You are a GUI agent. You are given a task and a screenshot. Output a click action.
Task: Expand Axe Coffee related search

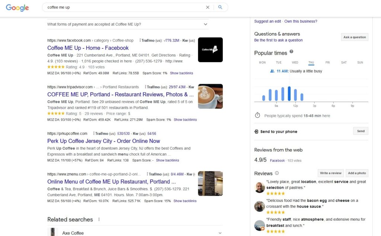[135, 233]
